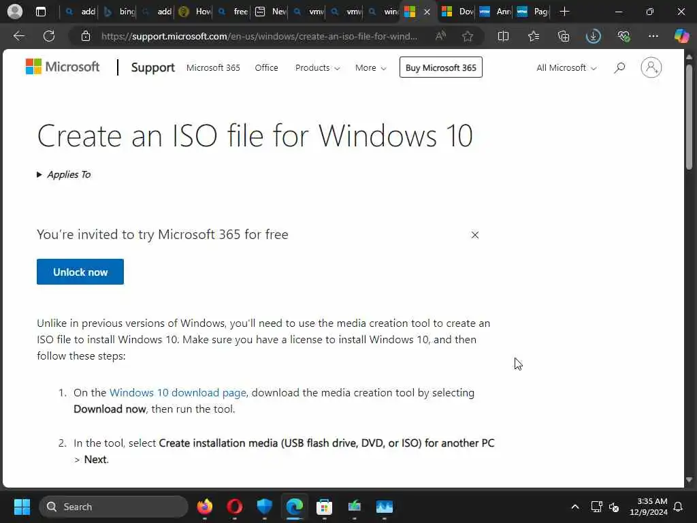Open the tab actions menu icon
Screen dimensions: 697x523
[40, 12]
